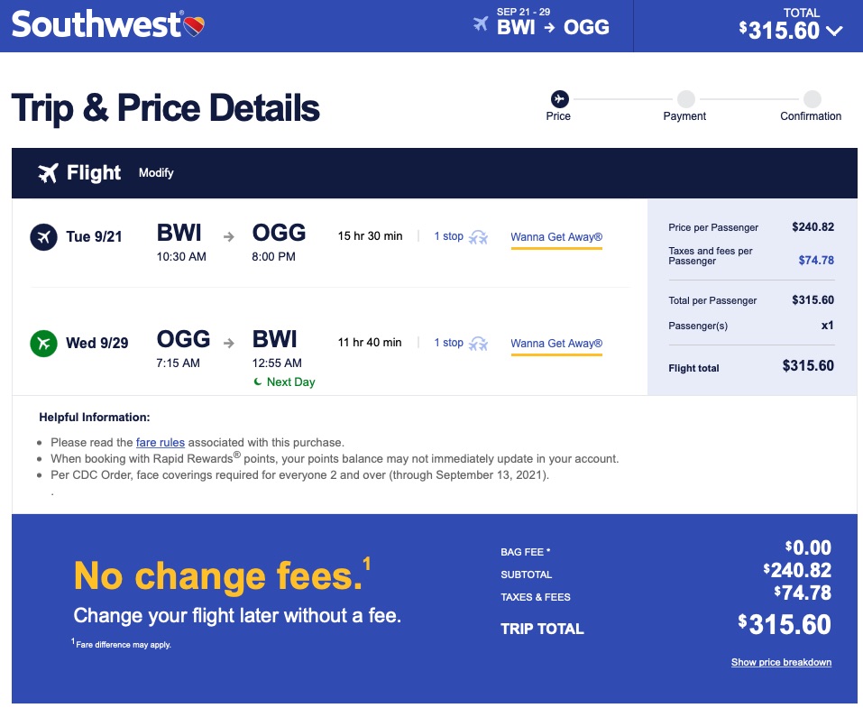863x708 pixels.
Task: Click the airplane icon in the header trip summary
Action: tap(481, 24)
